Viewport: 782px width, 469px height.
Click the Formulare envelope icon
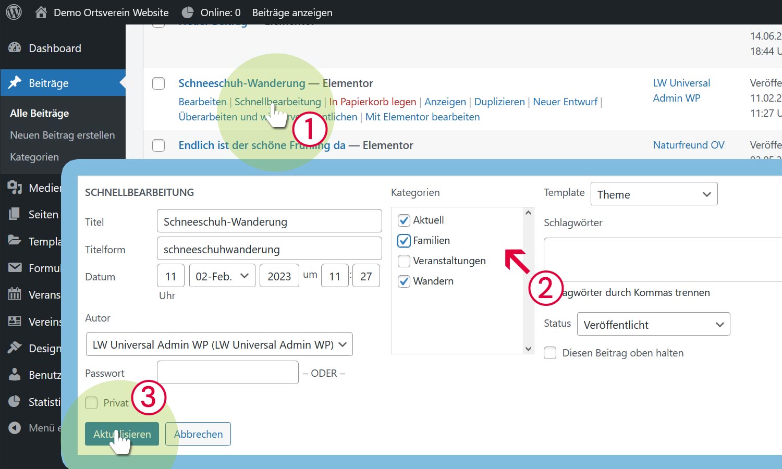(14, 268)
